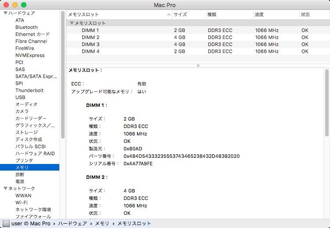This screenshot has height=228, width=330.
Task: Open オーディオ hardware entry
Action: click(26, 104)
